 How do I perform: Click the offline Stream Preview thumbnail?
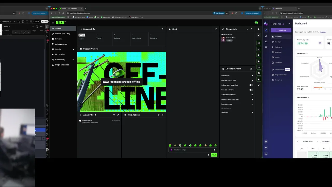(x=122, y=82)
